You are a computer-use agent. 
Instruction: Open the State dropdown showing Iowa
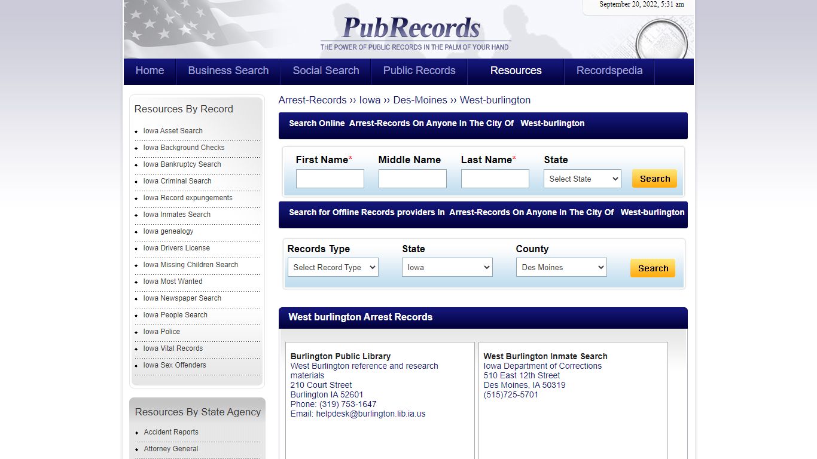447,267
